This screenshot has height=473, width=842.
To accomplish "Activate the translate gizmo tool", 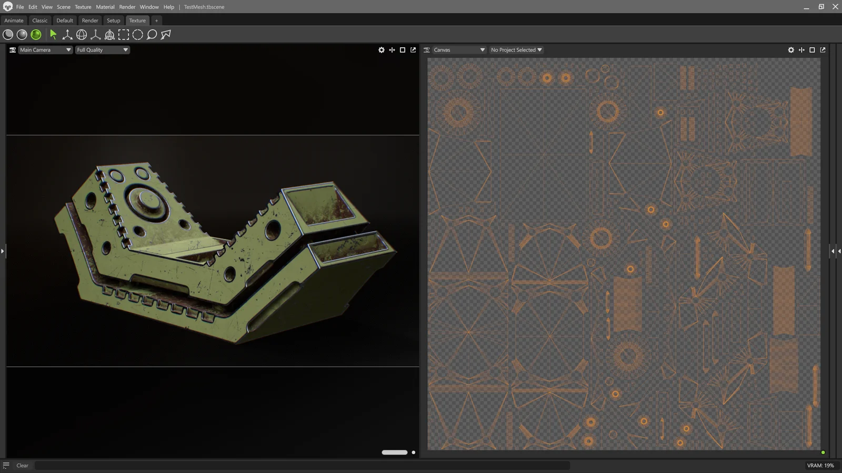I will [67, 34].
